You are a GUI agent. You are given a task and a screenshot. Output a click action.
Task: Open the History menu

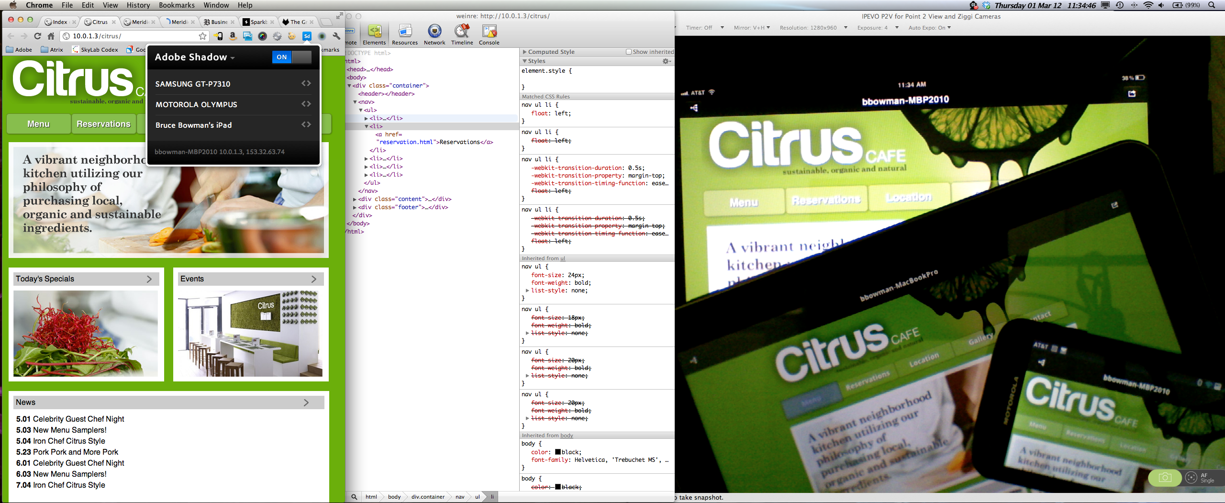coord(138,5)
